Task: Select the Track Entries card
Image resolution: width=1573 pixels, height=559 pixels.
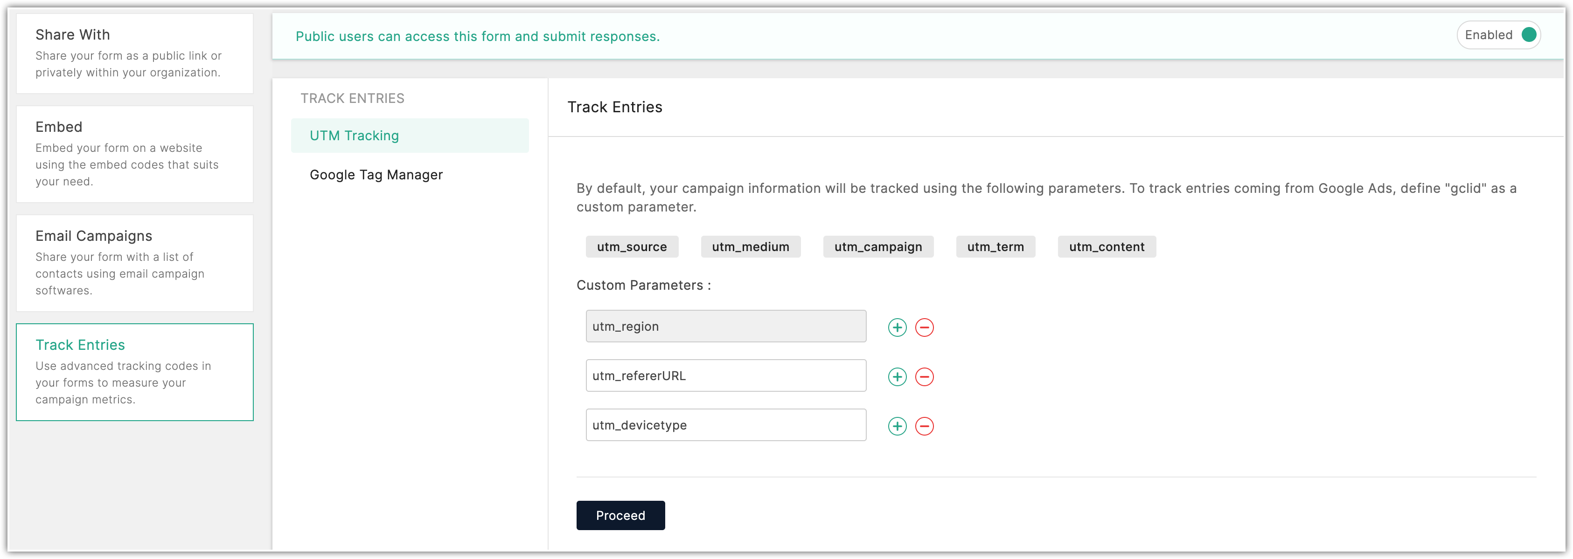Action: tap(134, 372)
